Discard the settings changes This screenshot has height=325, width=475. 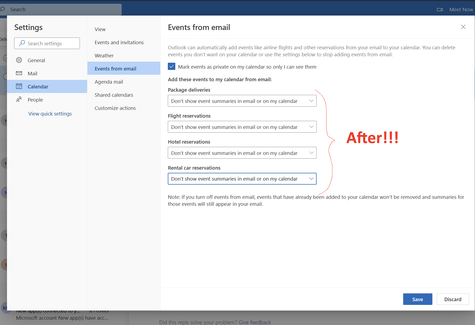(453, 299)
